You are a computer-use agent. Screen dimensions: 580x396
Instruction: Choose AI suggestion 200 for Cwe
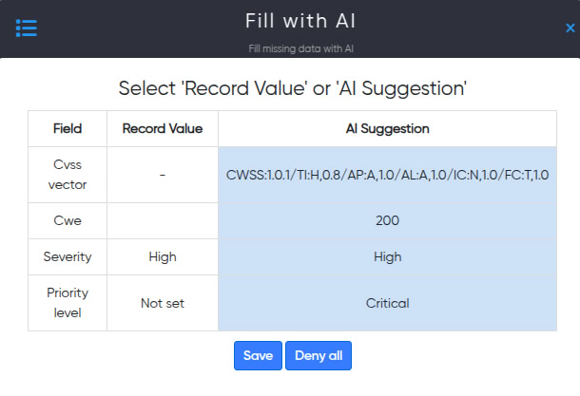[387, 220]
